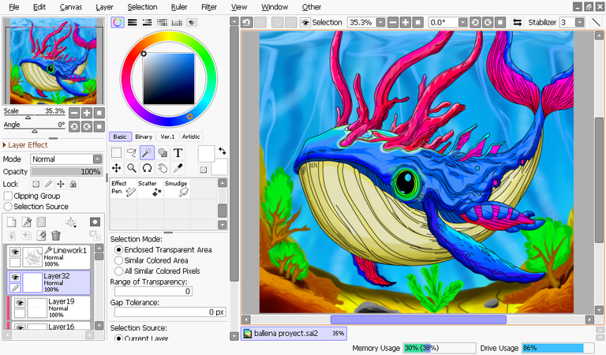This screenshot has height=355, width=606.
Task: Click the straight line drawing mode icon
Action: [596, 22]
